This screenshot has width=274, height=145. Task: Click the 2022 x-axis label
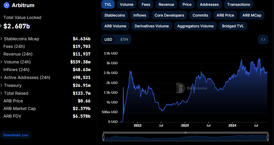[138, 126]
